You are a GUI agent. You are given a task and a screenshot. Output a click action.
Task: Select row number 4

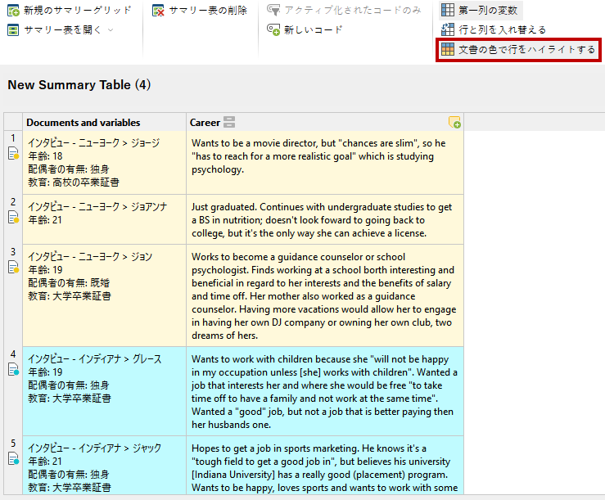coord(13,354)
